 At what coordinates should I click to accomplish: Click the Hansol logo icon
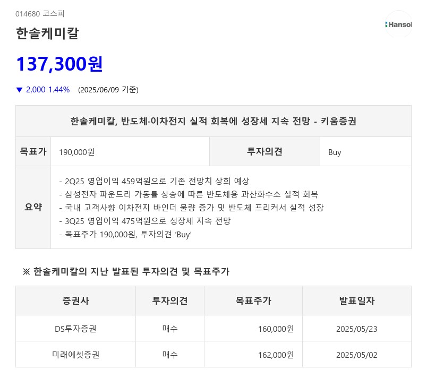398,24
